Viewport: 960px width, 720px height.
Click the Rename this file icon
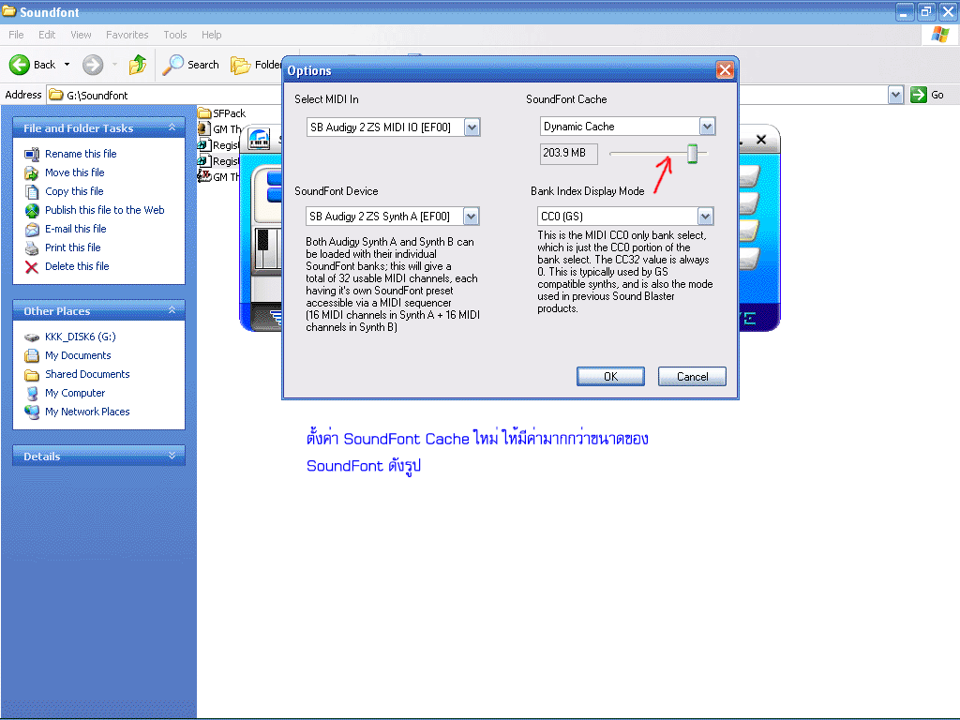(32, 155)
